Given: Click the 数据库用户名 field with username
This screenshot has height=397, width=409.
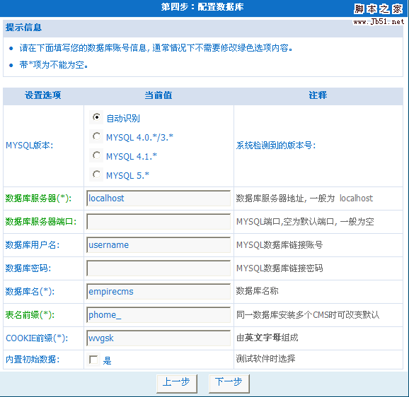Looking at the screenshot, I should click(x=159, y=244).
